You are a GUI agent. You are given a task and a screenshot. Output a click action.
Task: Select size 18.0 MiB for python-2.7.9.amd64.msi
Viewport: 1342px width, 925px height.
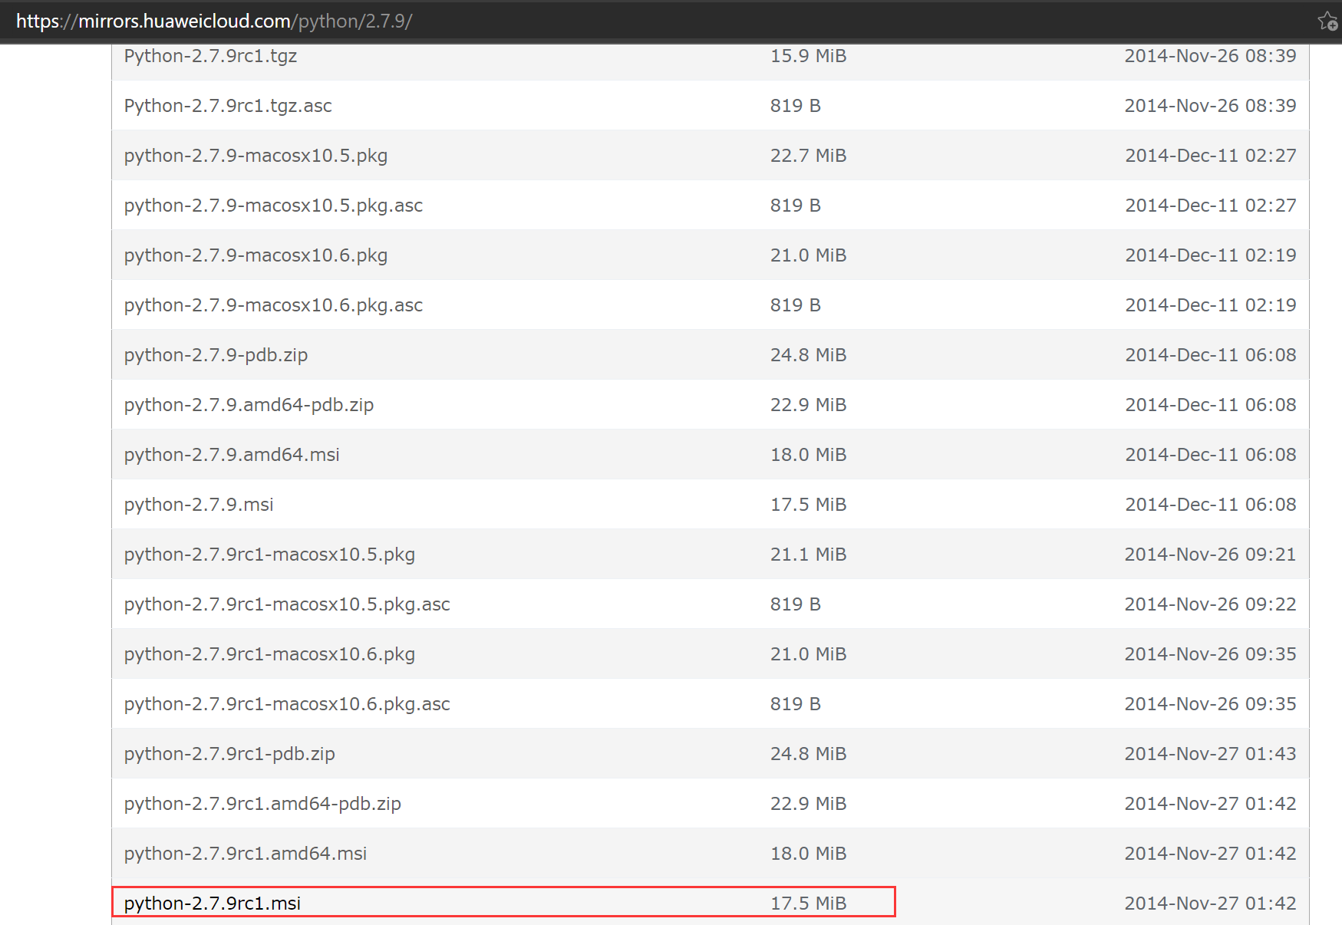coord(808,455)
